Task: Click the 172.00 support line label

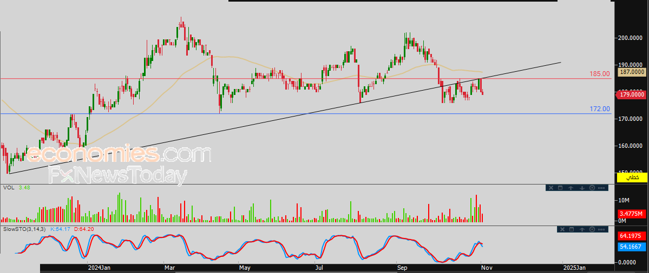Action: coord(599,110)
